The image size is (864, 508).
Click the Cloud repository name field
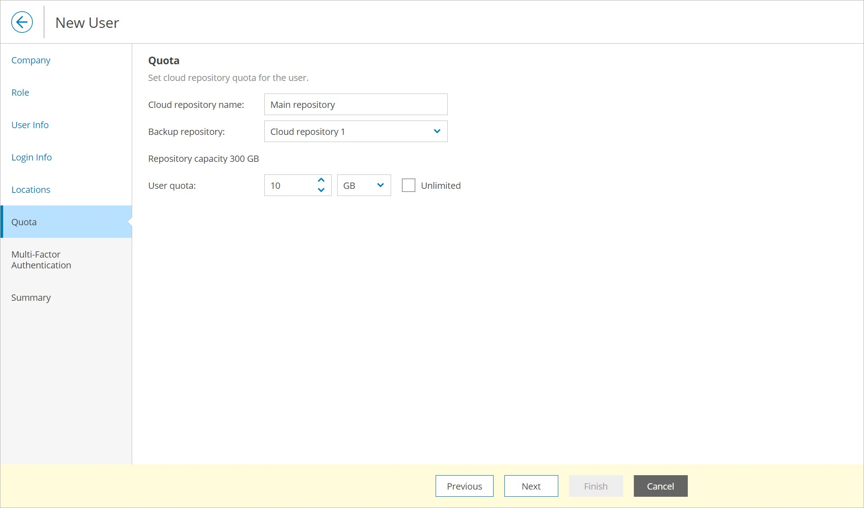click(x=356, y=104)
